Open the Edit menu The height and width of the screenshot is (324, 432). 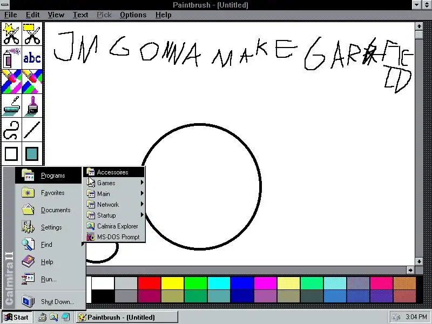pyautogui.click(x=33, y=15)
